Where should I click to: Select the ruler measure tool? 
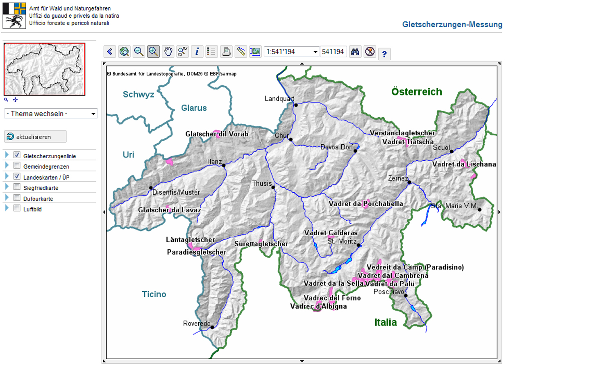coord(241,52)
